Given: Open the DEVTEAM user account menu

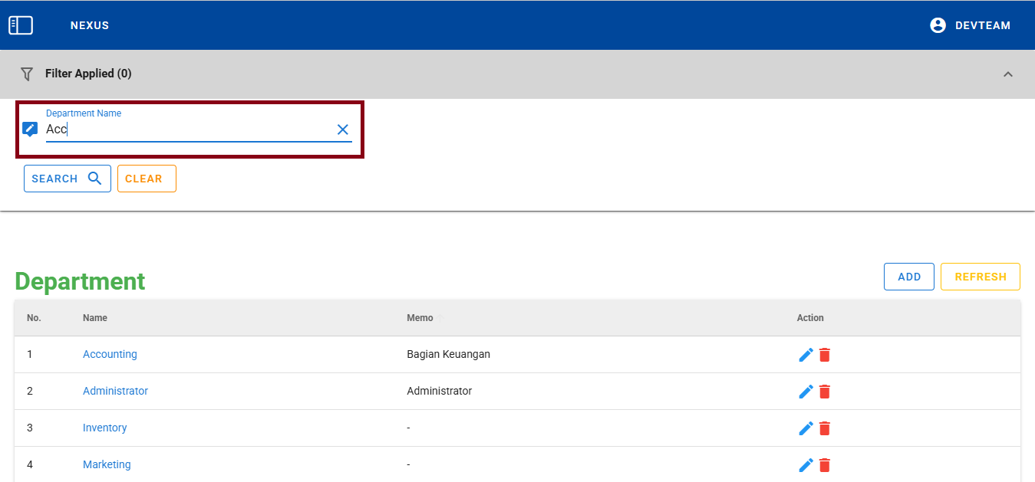Looking at the screenshot, I should 970,25.
